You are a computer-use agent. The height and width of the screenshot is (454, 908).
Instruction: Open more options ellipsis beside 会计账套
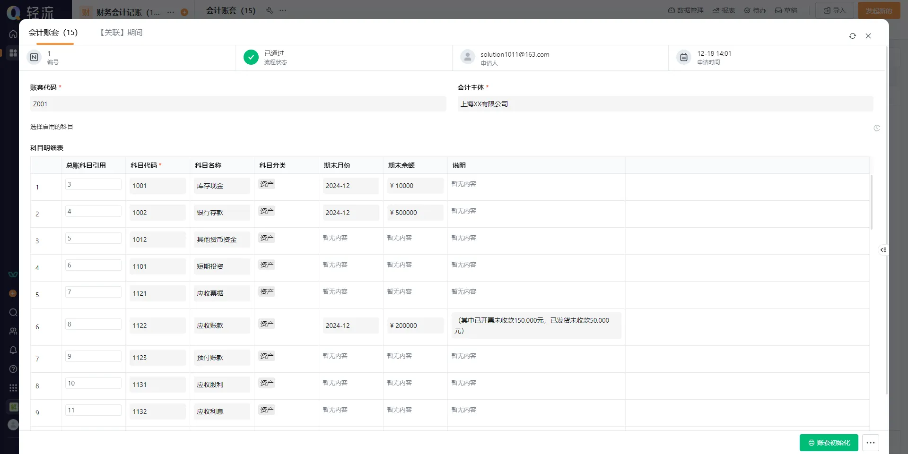click(x=284, y=10)
